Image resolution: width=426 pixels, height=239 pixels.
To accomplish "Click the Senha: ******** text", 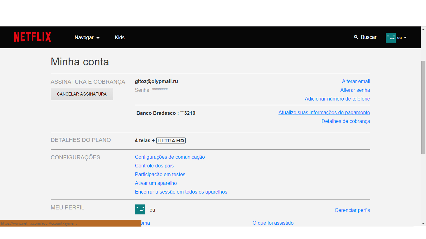I will 151,90.
